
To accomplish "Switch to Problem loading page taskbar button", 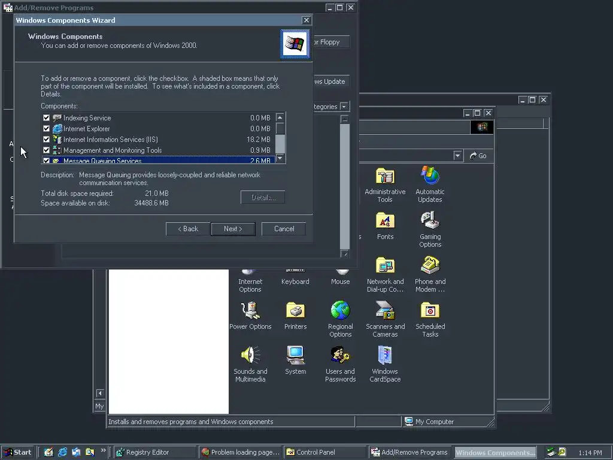I will click(241, 453).
